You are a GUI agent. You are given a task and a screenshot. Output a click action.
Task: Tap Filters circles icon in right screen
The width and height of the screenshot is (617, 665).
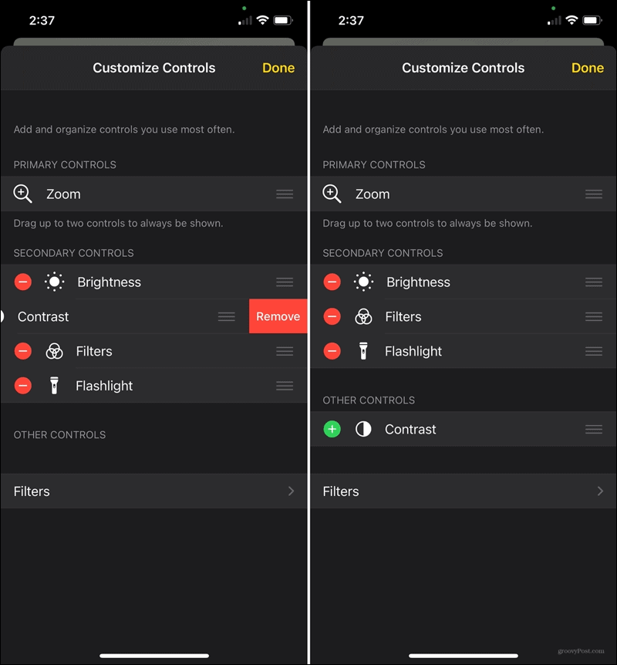363,317
